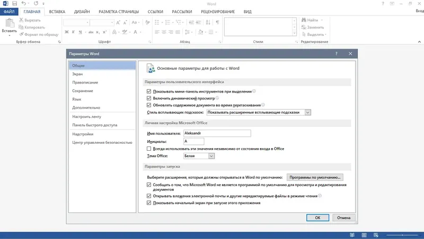Image resolution: width=424 pixels, height=239 pixels.
Task: Toggle Strikethrough abc icon
Action: coord(91,32)
